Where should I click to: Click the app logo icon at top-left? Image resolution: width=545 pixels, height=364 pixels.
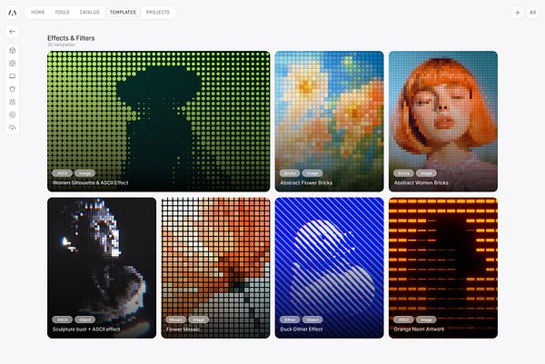pos(13,13)
